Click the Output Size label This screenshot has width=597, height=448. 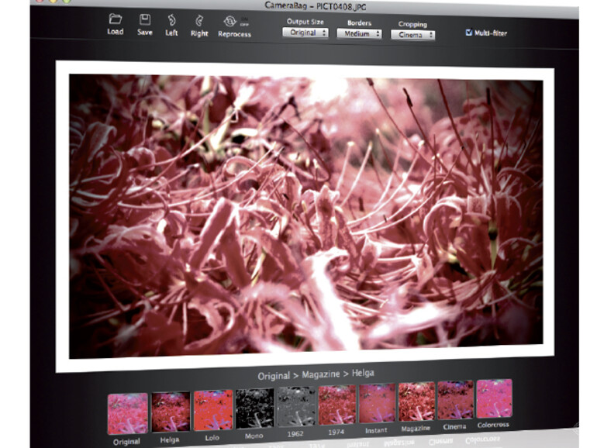[x=305, y=22]
